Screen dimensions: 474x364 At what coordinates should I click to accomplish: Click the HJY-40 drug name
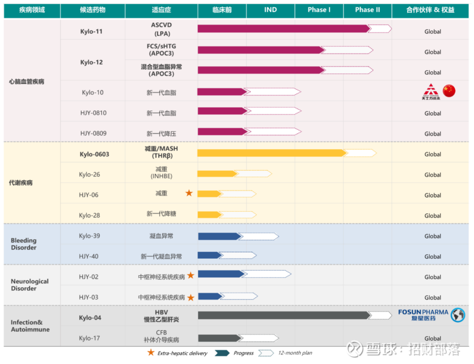click(89, 257)
